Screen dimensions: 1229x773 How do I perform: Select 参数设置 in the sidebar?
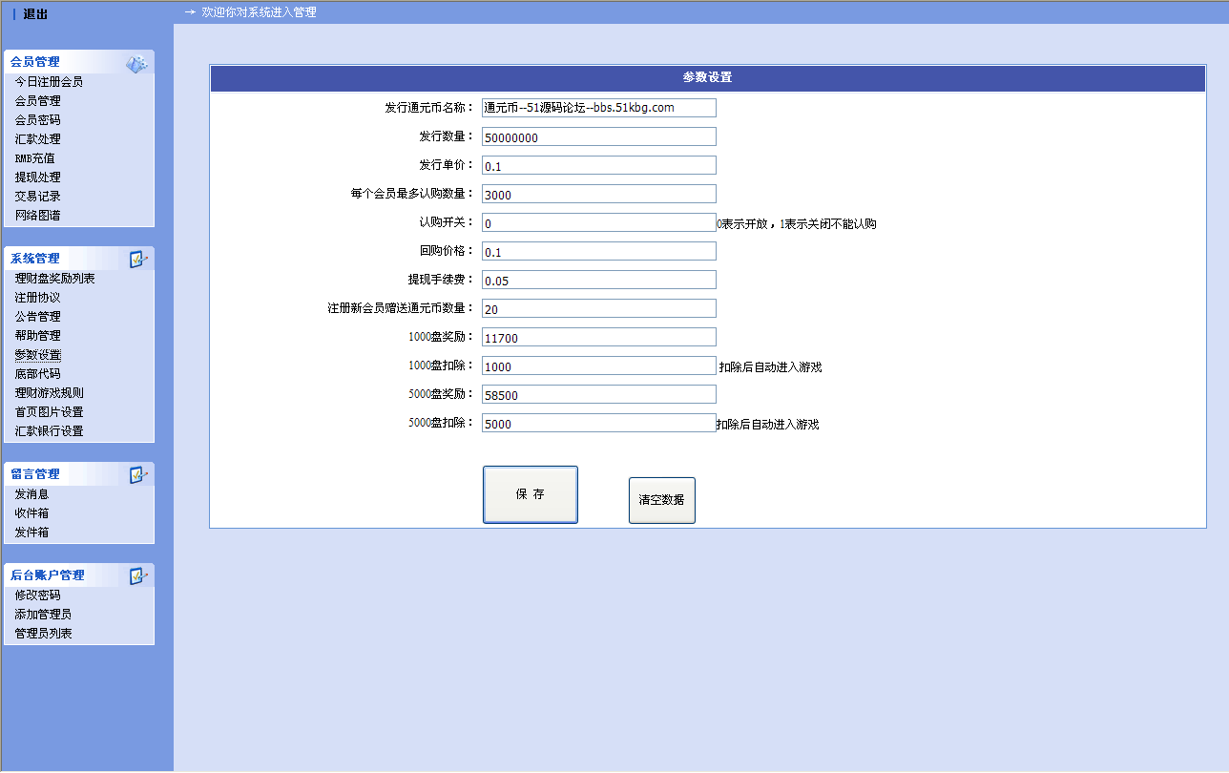pyautogui.click(x=37, y=355)
